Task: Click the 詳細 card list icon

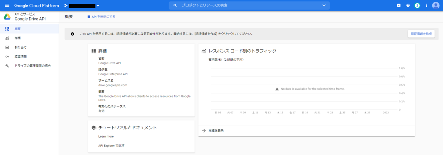Action: click(94, 51)
